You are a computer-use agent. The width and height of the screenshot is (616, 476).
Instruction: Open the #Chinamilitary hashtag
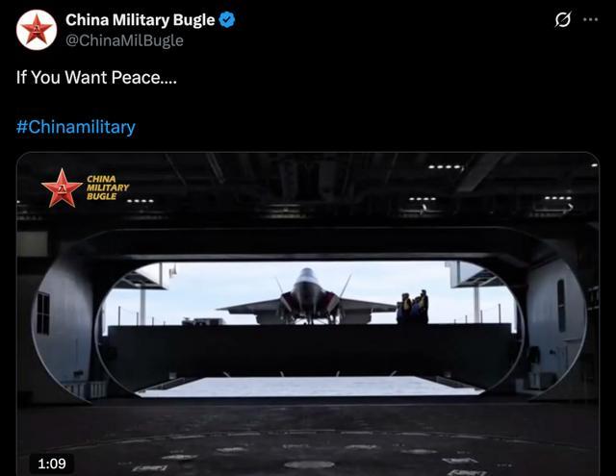tap(76, 127)
